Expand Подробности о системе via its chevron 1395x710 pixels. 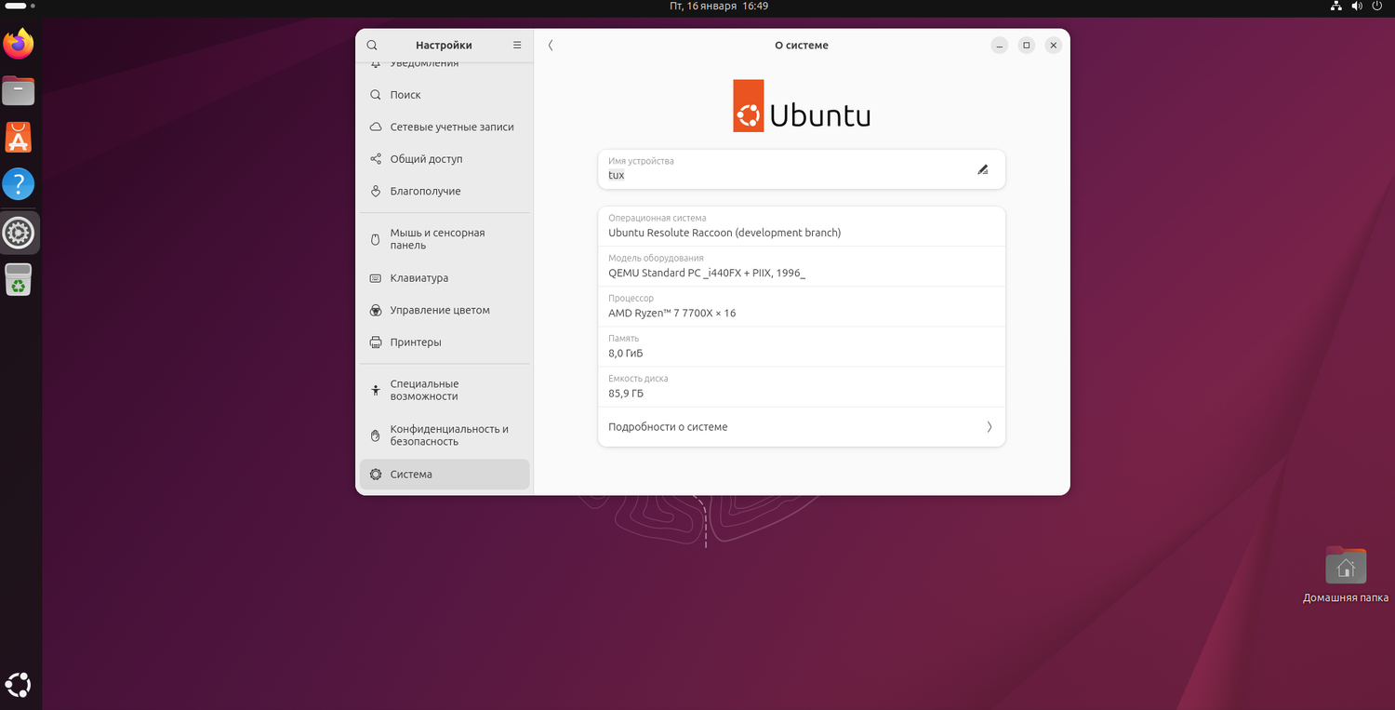click(x=989, y=426)
